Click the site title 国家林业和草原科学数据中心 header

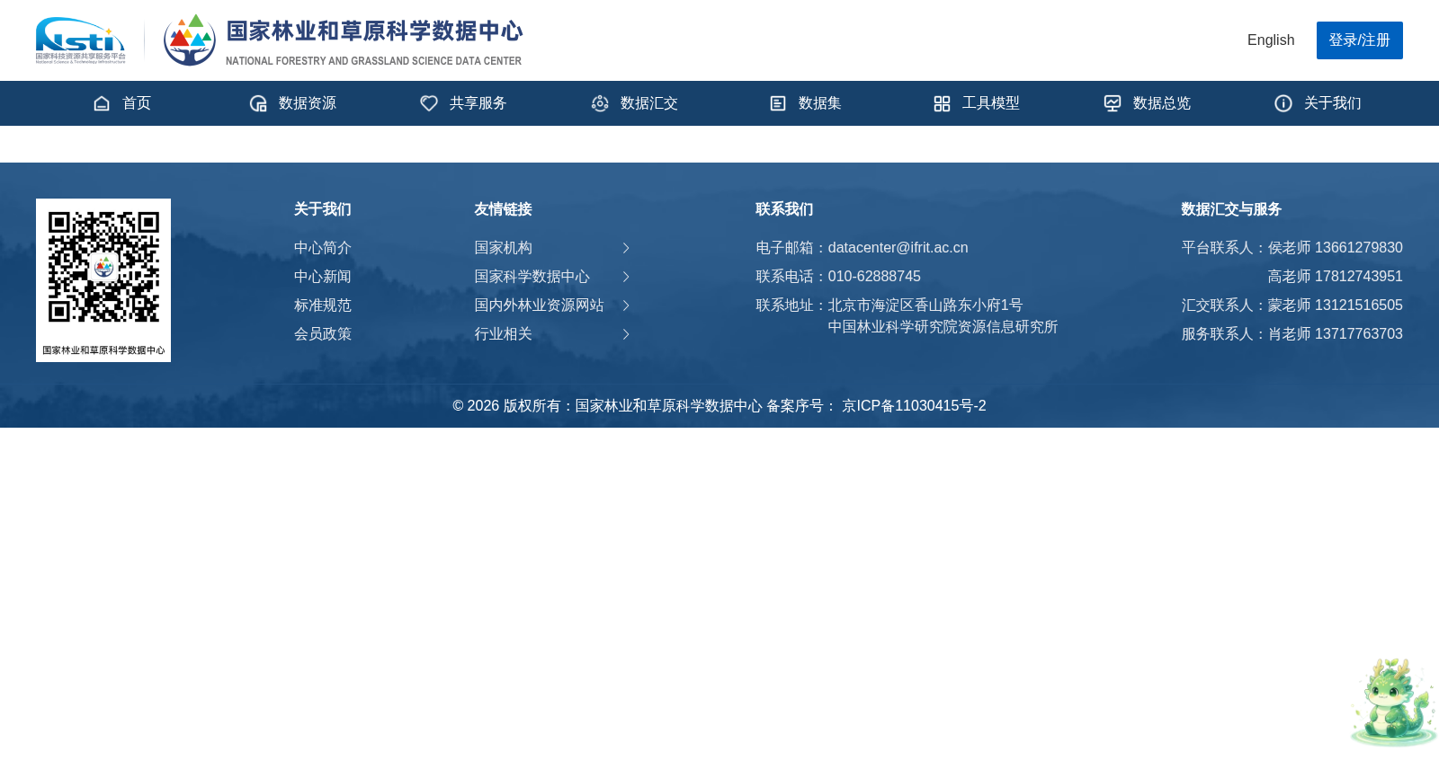click(x=374, y=31)
